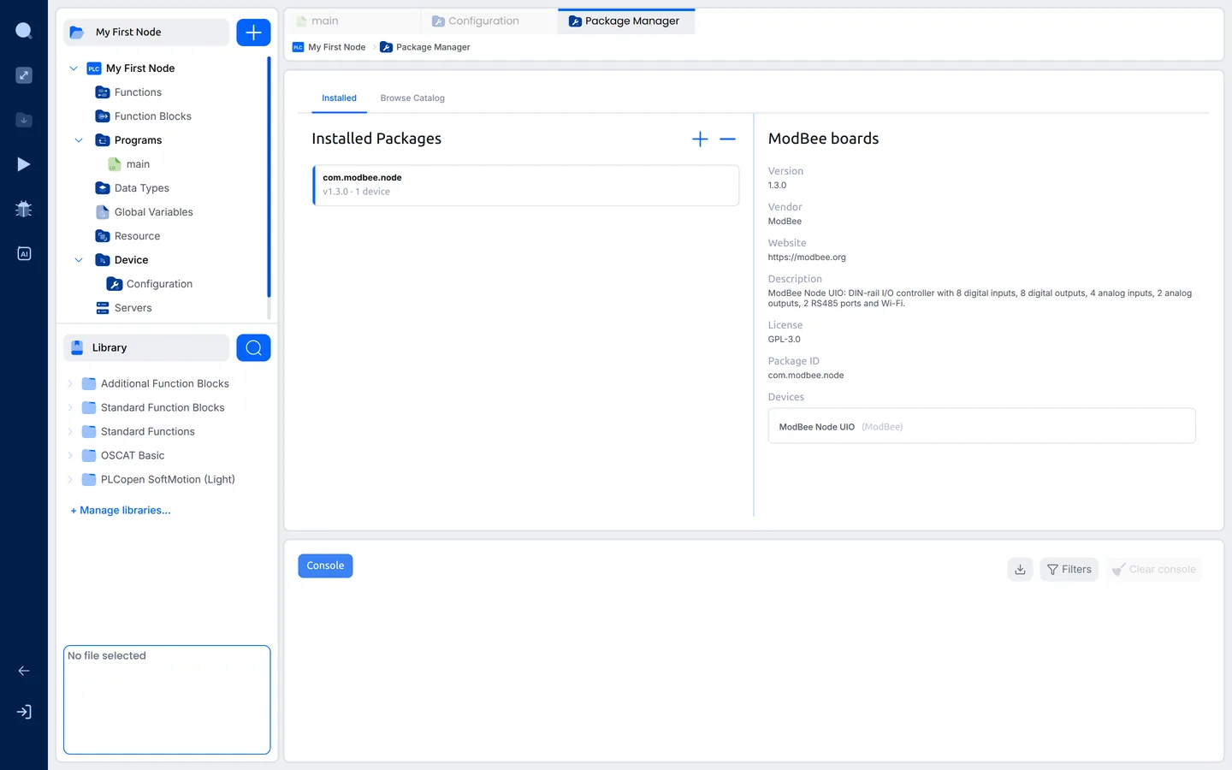Open Data Types in the project tree
This screenshot has height=770, width=1232.
141,188
